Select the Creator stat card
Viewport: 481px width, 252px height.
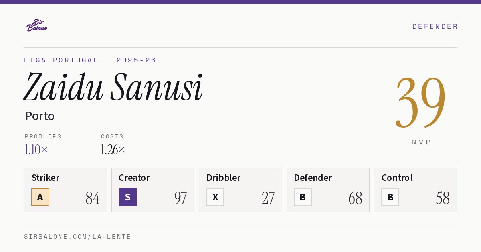click(153, 190)
